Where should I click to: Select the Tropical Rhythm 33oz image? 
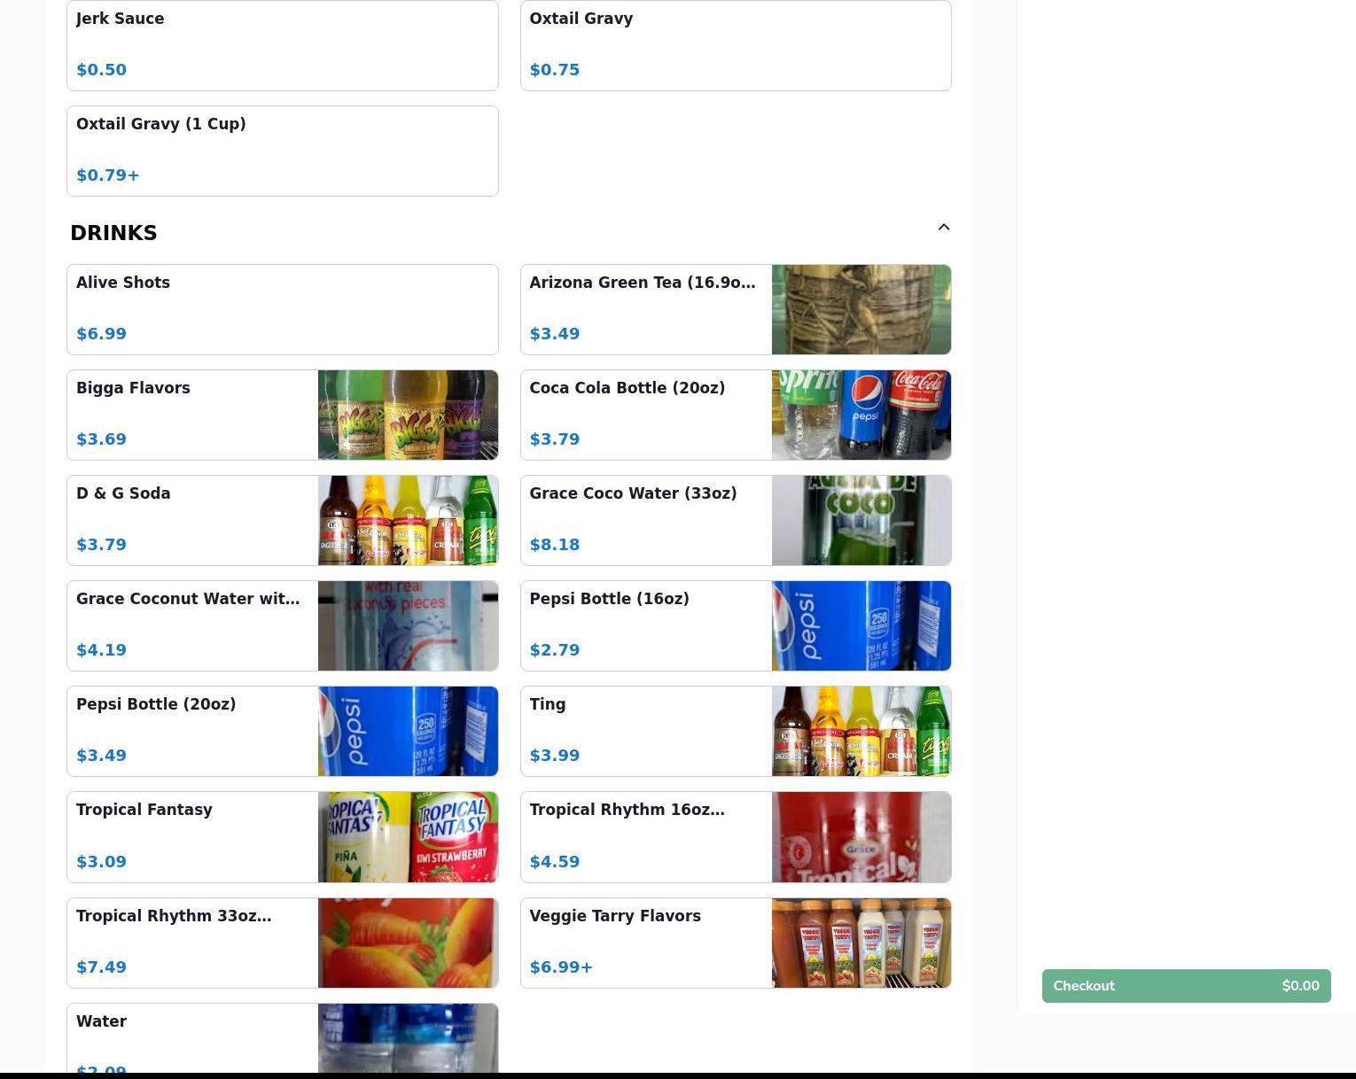[x=408, y=943]
